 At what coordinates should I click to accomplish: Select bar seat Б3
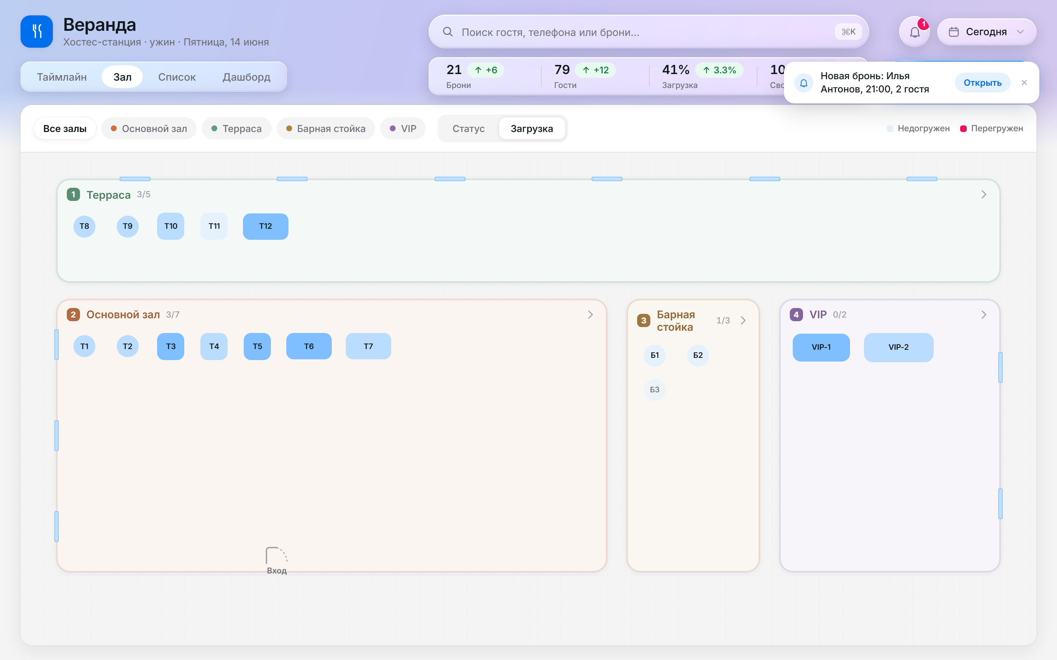[x=654, y=389]
